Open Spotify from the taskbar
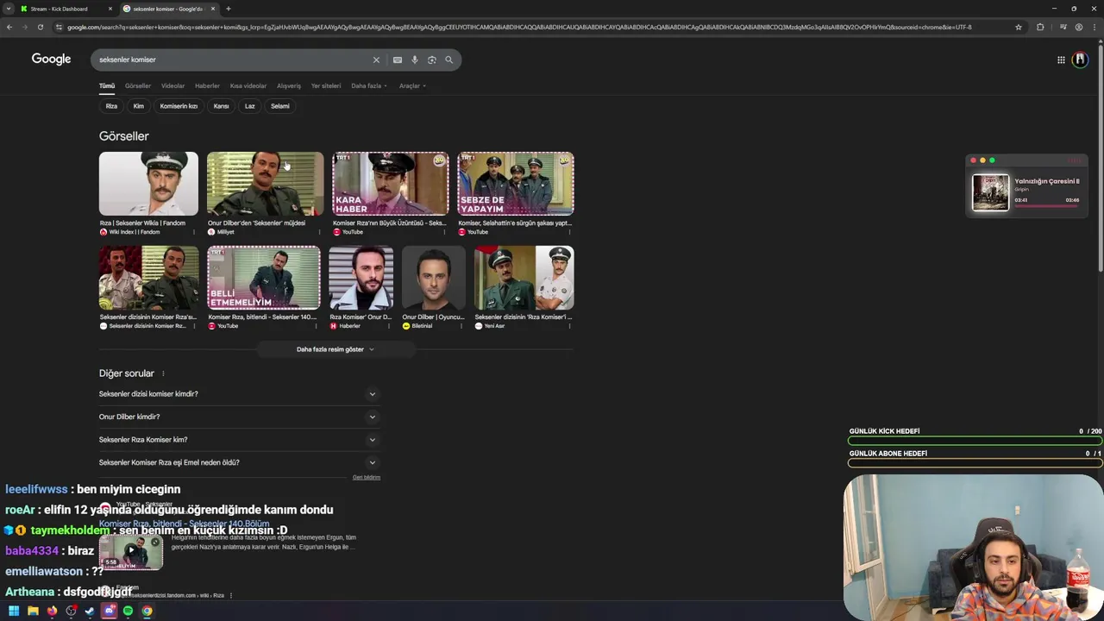Screen dimensions: 1104x621 [128, 611]
